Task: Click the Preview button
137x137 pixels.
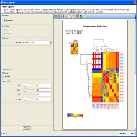Action: (x=27, y=128)
